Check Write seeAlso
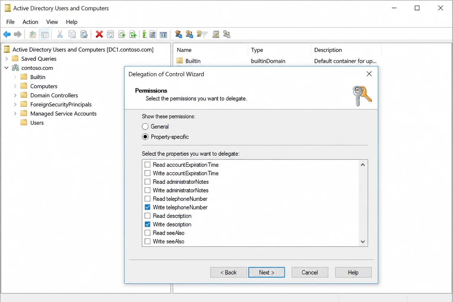This screenshot has width=453, height=302. pos(147,242)
